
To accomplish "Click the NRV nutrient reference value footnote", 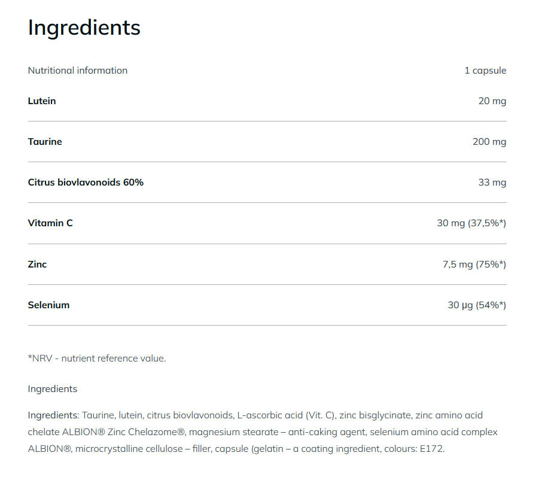I will [x=96, y=359].
